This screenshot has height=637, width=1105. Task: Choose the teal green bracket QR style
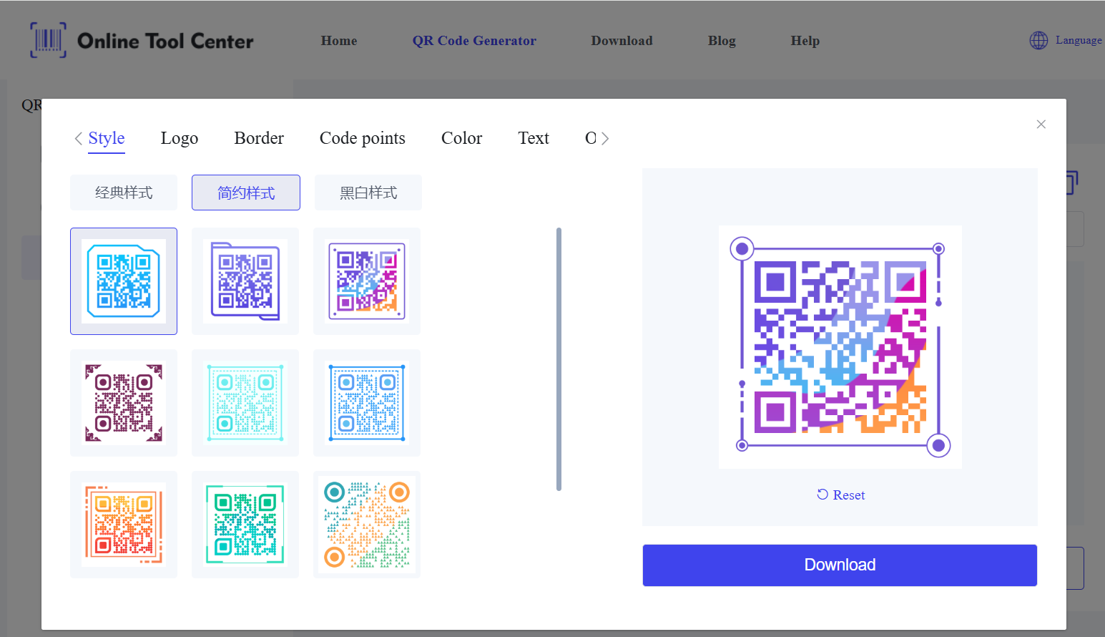pyautogui.click(x=245, y=525)
